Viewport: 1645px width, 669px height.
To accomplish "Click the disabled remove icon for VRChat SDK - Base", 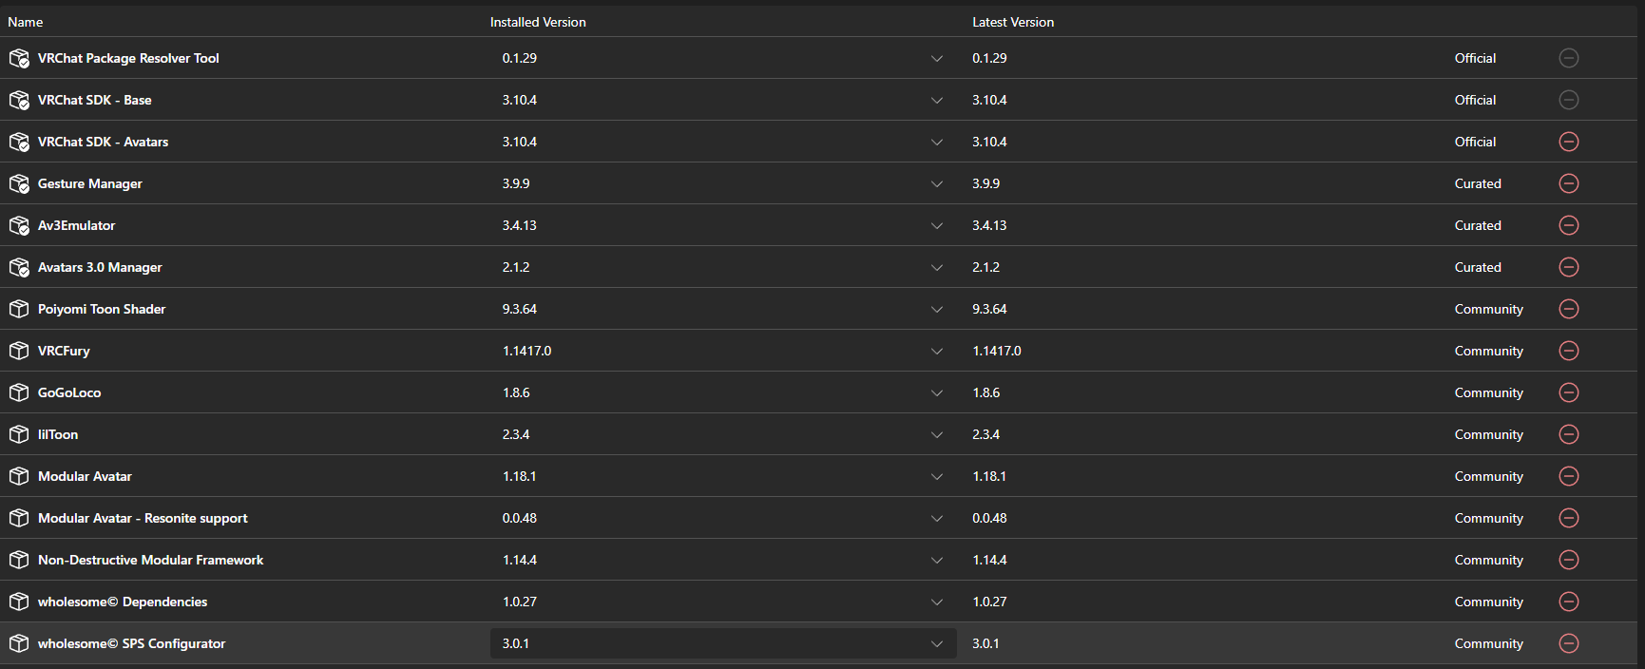I will [x=1569, y=100].
